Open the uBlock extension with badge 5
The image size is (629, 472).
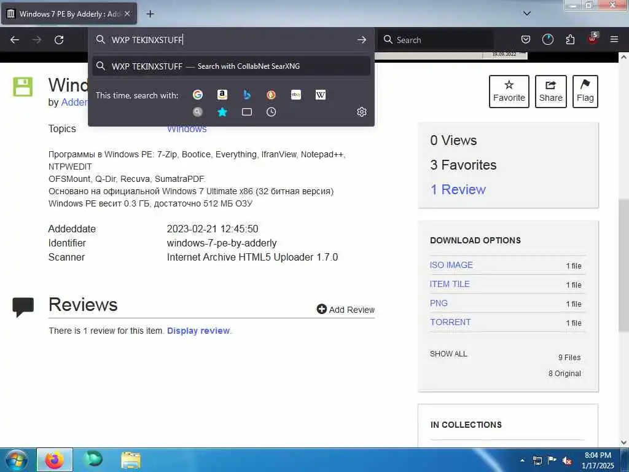(593, 39)
